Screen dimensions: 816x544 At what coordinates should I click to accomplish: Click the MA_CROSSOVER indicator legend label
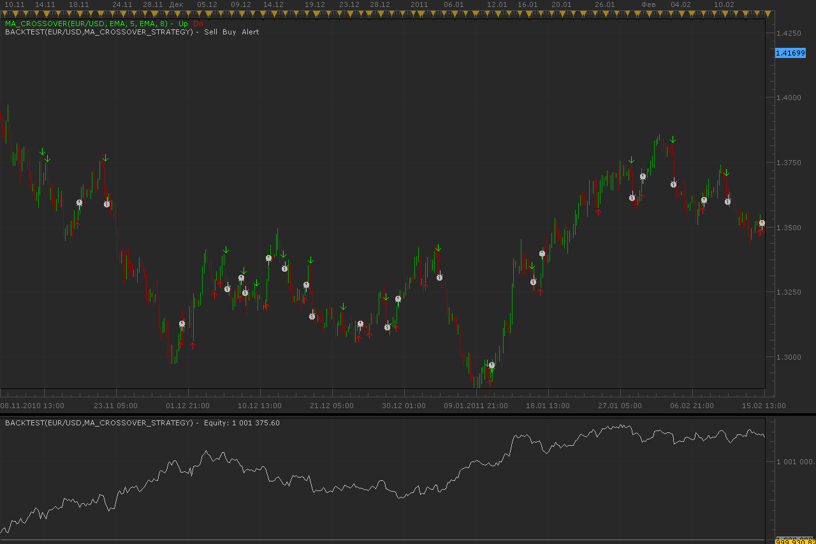point(86,24)
